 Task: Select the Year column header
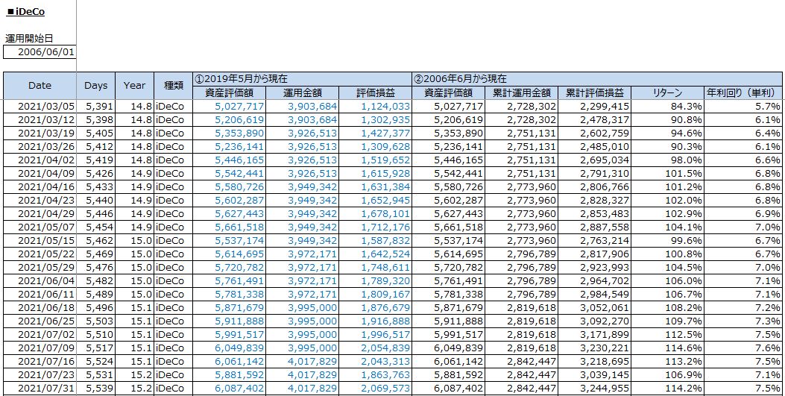134,86
